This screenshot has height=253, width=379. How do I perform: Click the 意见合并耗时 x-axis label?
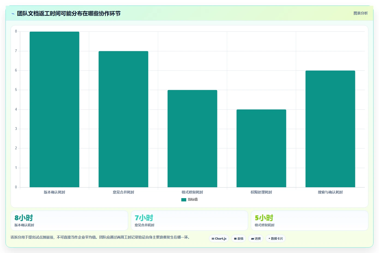click(124, 192)
